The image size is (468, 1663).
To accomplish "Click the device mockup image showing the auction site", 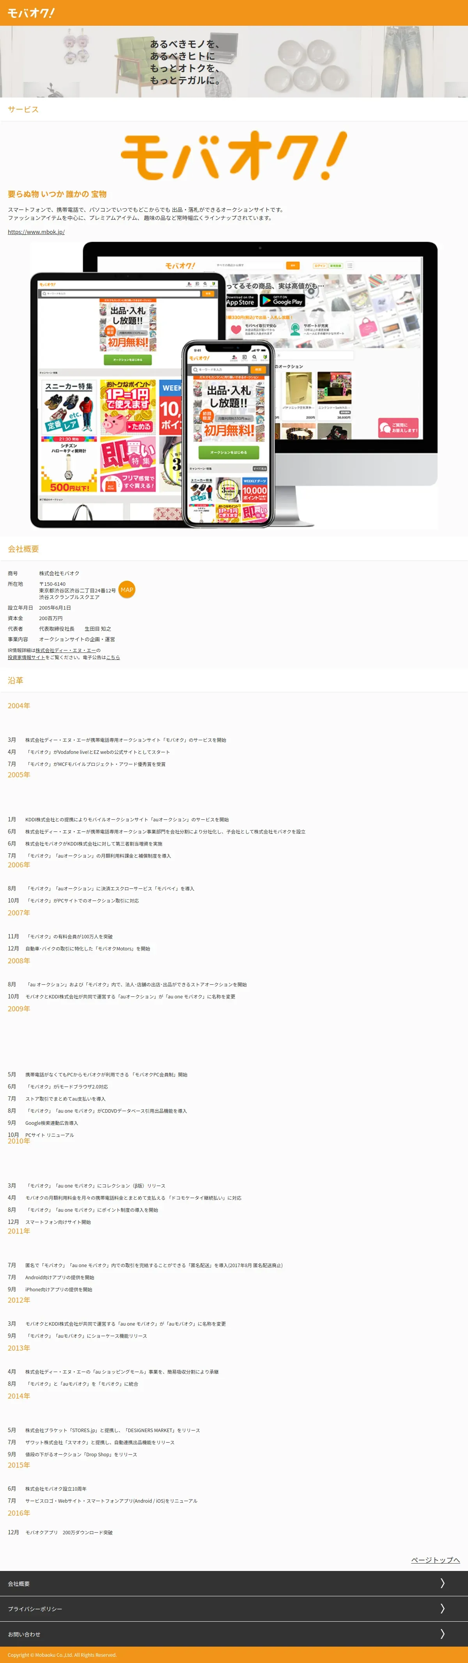I will (x=234, y=385).
